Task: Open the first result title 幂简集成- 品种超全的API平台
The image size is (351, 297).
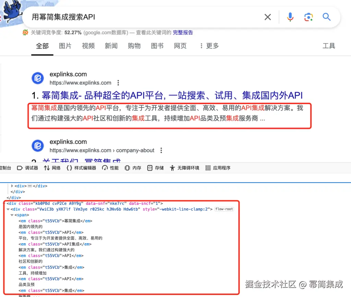Action: 172,96
